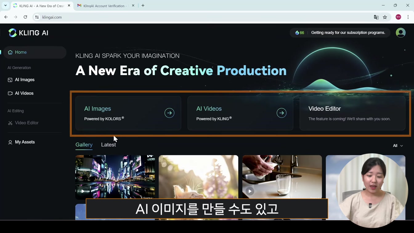
Task: Open AI Videos in the sidebar
Action: (x=24, y=93)
